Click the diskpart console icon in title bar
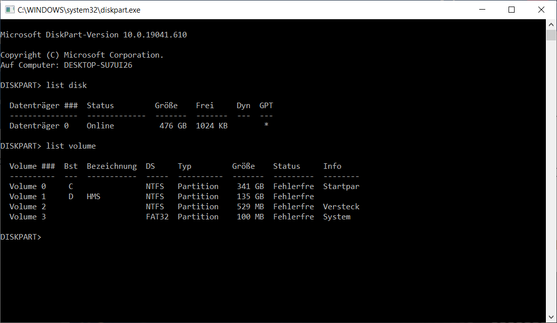Image resolution: width=557 pixels, height=323 pixels. click(10, 10)
